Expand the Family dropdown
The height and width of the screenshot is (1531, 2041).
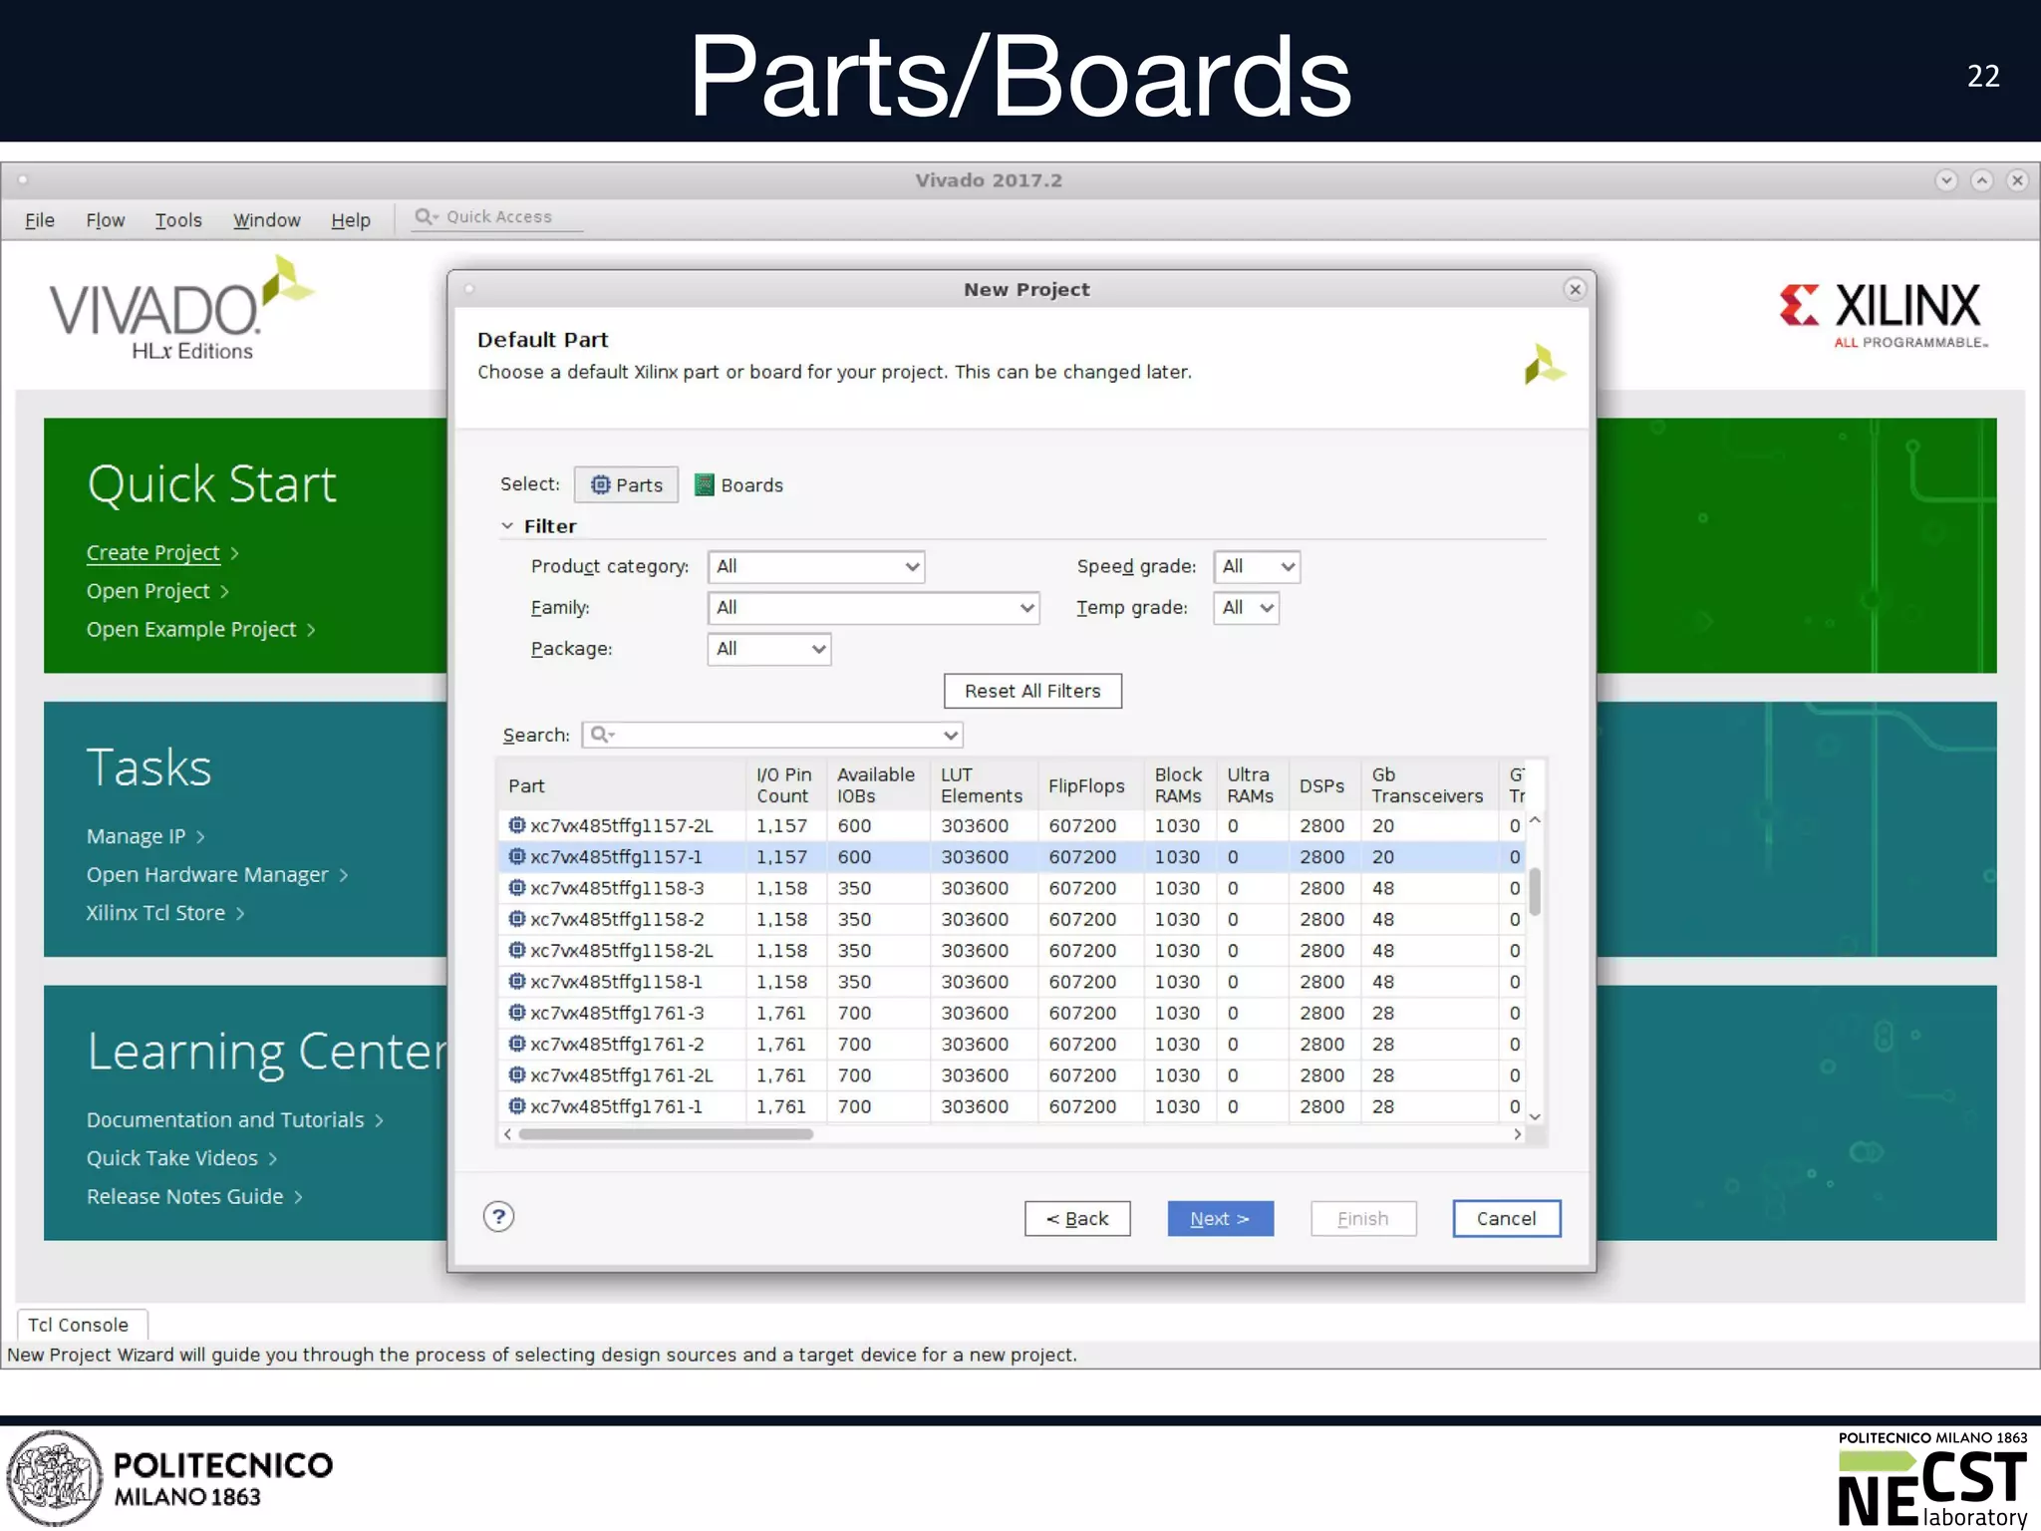pos(873,607)
